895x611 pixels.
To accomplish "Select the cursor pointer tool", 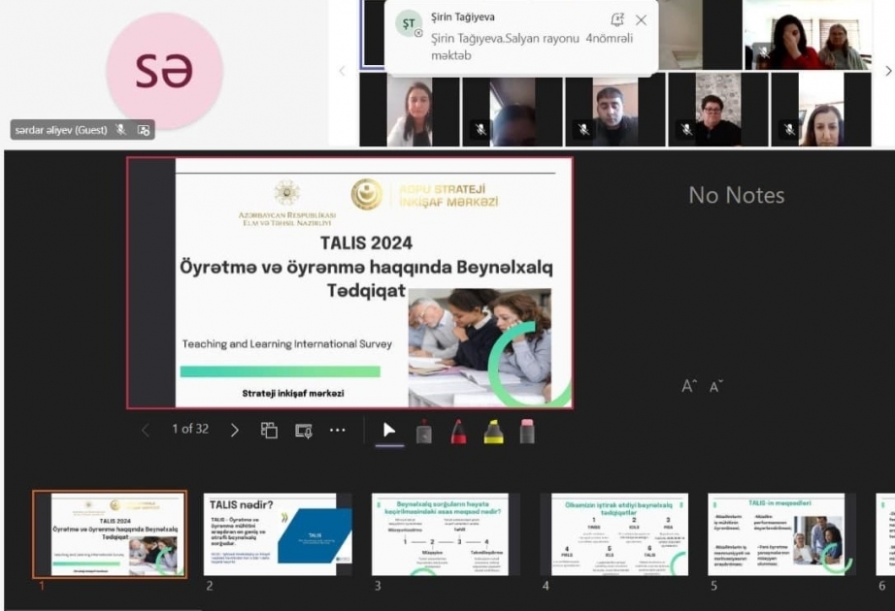I will coord(389,431).
